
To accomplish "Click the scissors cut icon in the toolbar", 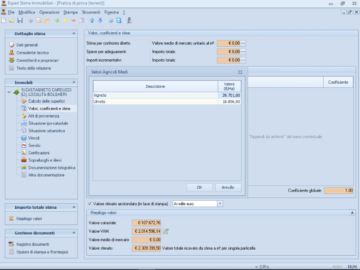I will (31, 21).
